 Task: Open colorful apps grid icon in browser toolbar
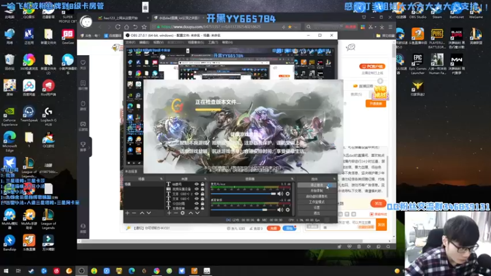(x=363, y=27)
